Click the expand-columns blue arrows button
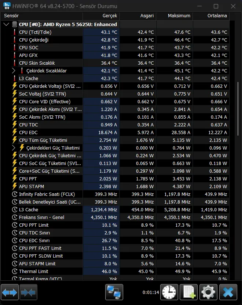 [x=10, y=292]
